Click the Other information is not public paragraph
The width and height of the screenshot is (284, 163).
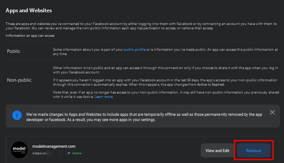pyautogui.click(x=165, y=70)
